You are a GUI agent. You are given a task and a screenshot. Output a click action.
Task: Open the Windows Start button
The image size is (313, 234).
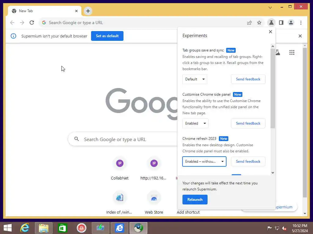click(8, 228)
